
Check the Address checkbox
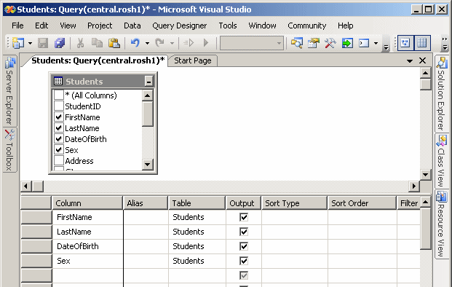tap(59, 160)
